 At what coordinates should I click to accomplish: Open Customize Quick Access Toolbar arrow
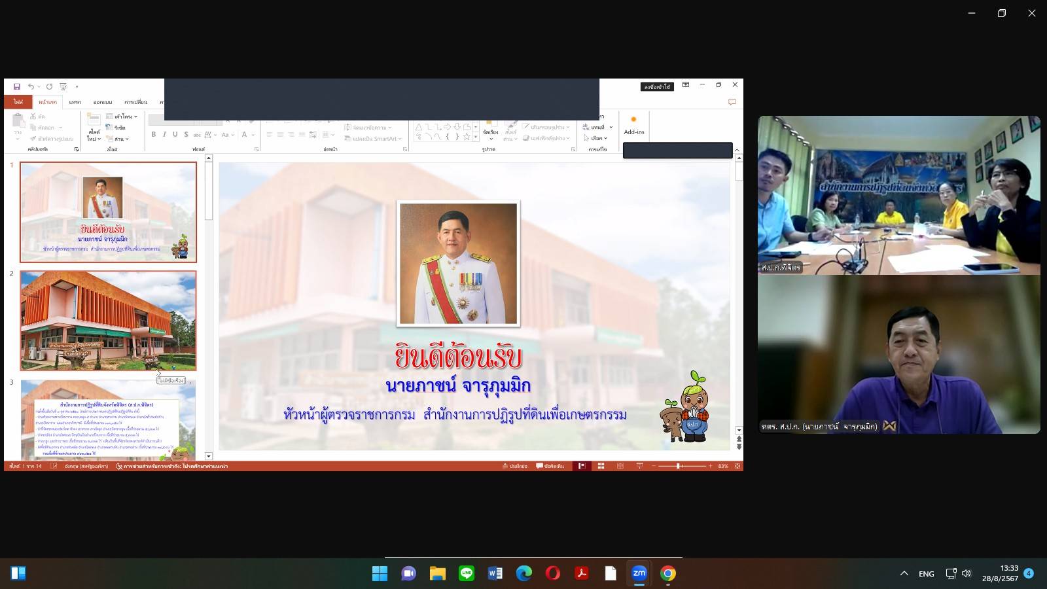[x=77, y=86]
